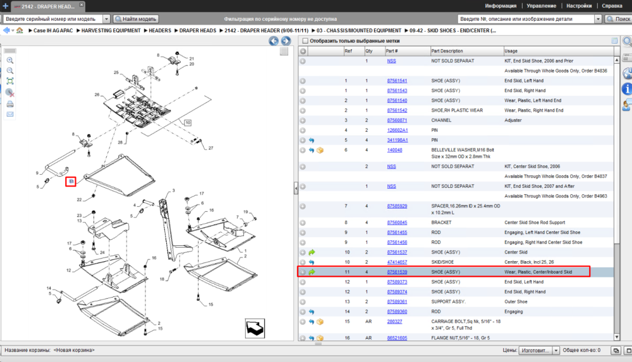This screenshot has width=632, height=362.
Task: Email the diagram via envelope icon
Action: tap(10, 115)
